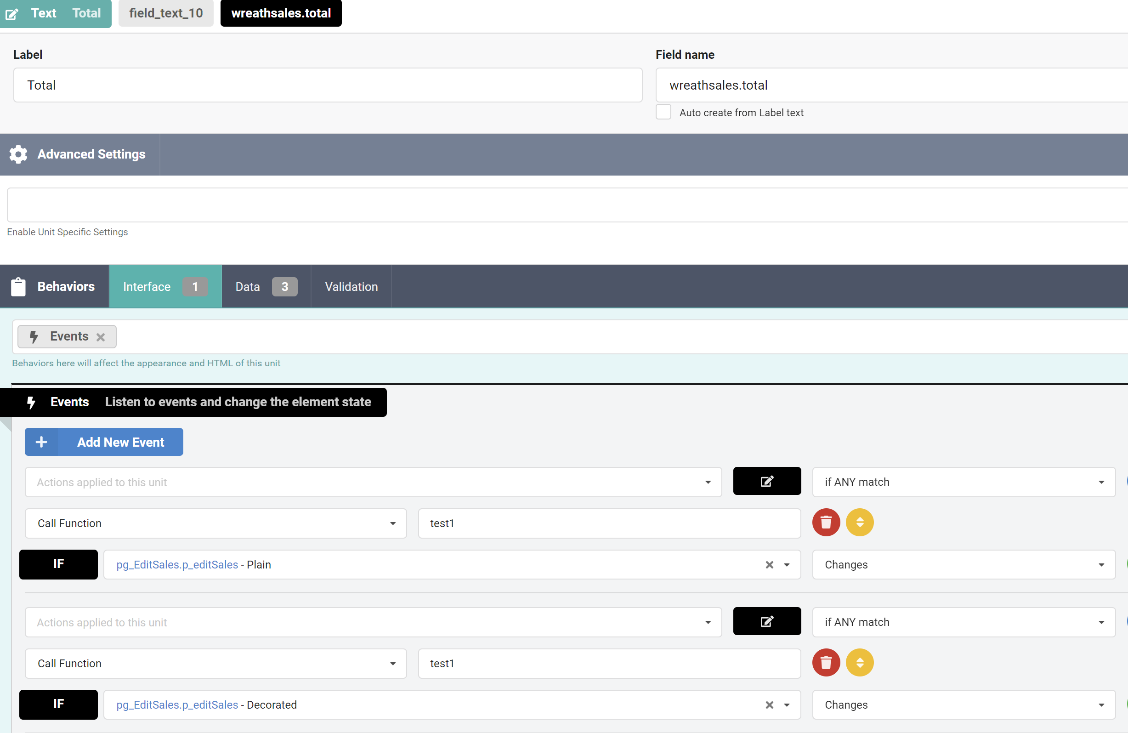Click the yellow reorder icon on second event

(x=859, y=662)
